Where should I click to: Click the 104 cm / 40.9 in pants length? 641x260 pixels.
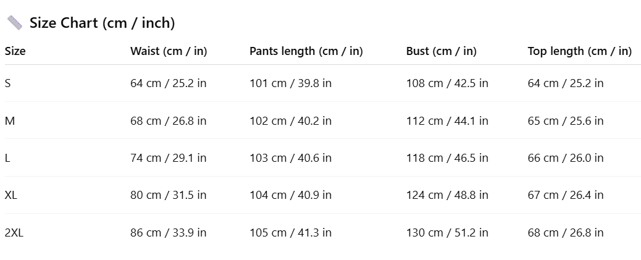tap(290, 195)
